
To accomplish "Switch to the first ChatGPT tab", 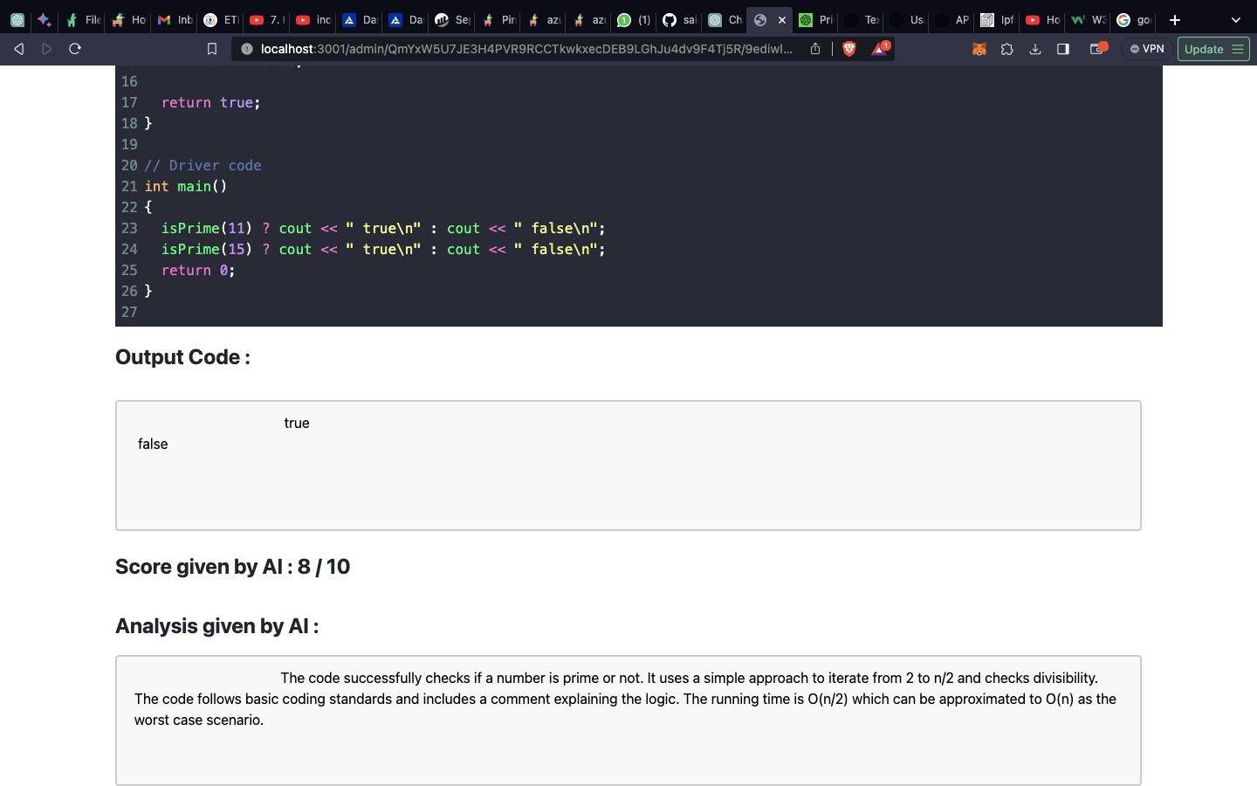I will 17,19.
